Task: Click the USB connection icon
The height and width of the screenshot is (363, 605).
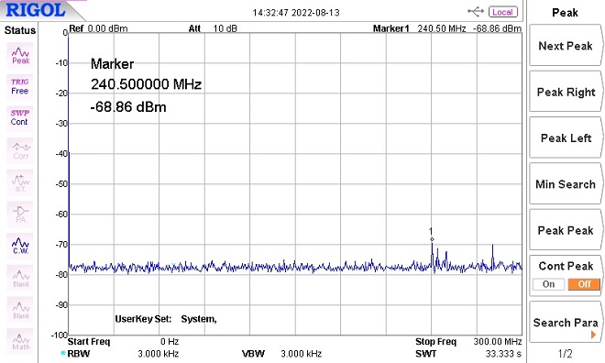Action: tap(476, 12)
